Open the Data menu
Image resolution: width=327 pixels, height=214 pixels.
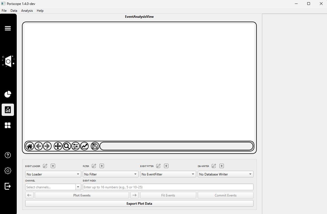tap(14, 11)
